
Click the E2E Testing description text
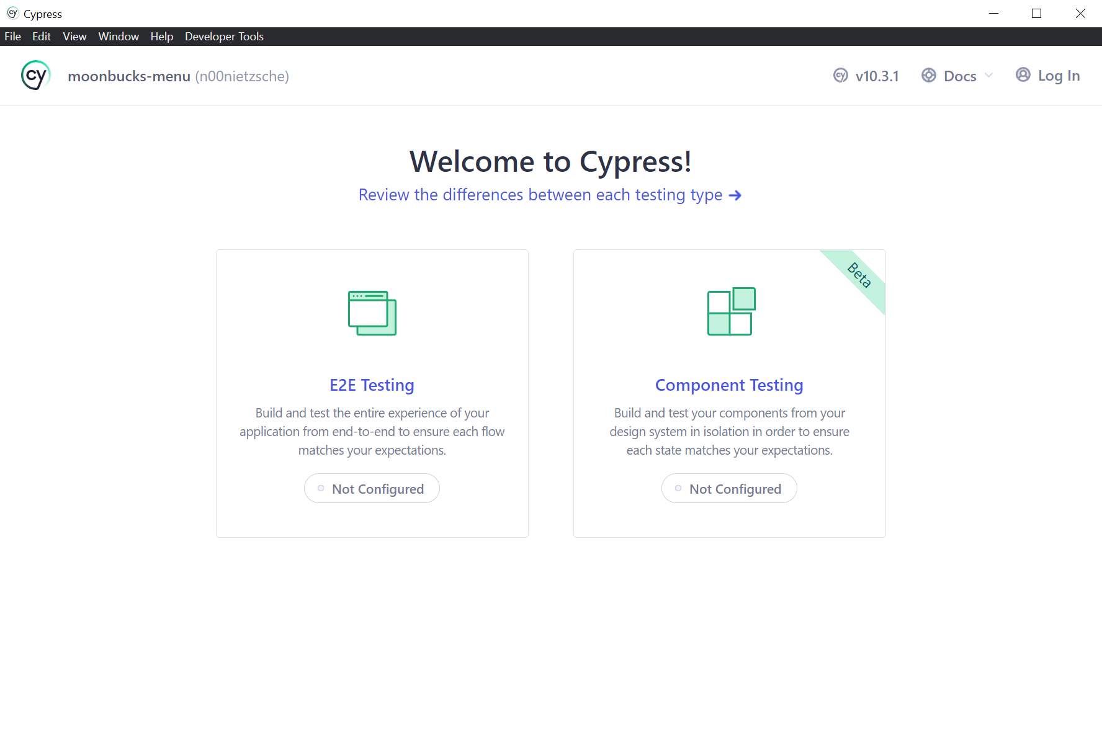pyautogui.click(x=372, y=432)
